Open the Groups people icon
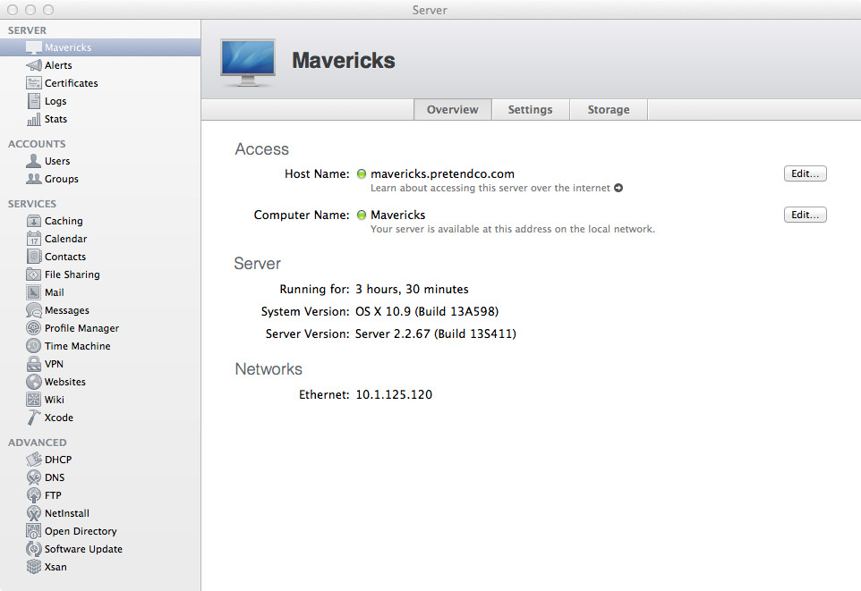Screen dimensions: 861x591 click(33, 179)
